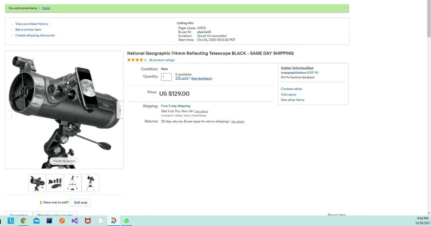The width and height of the screenshot is (431, 226).
Task: Open the Mail app on the taskbar
Action: pyautogui.click(x=36, y=221)
